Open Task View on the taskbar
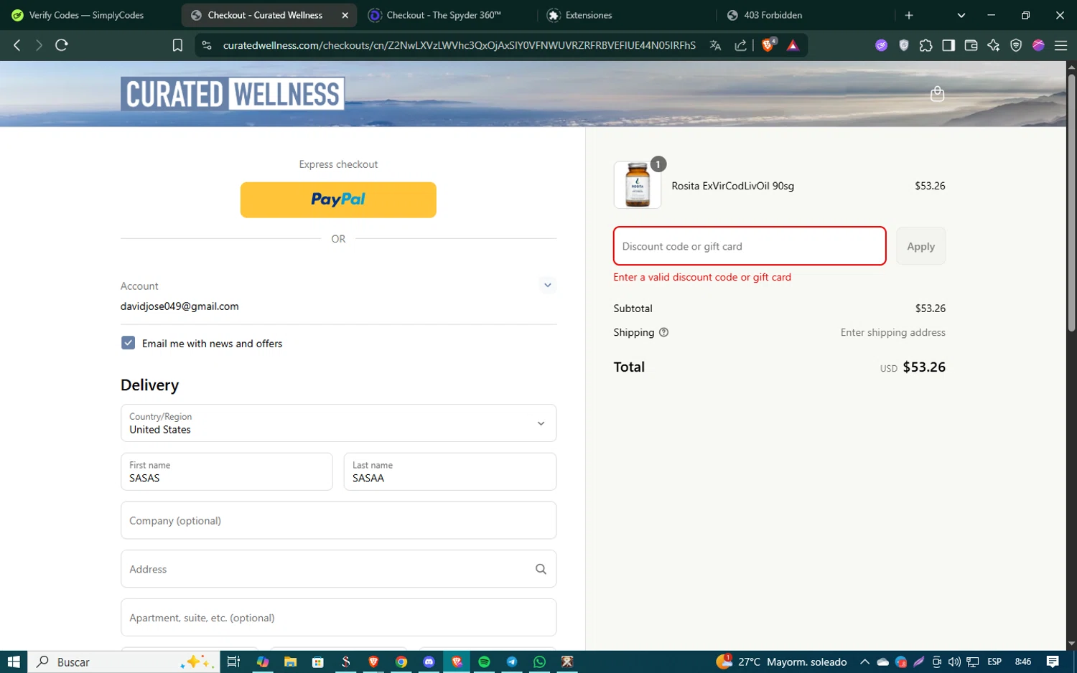Screen dimensions: 1077x673 (x=233, y=662)
